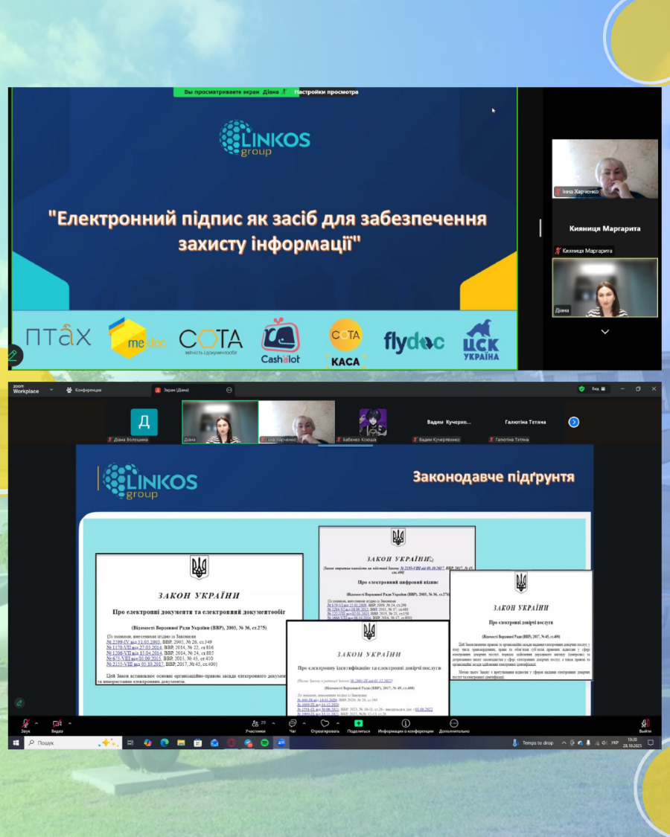
Task: Open Настройки просмотра view options dropdown
Action: click(326, 92)
